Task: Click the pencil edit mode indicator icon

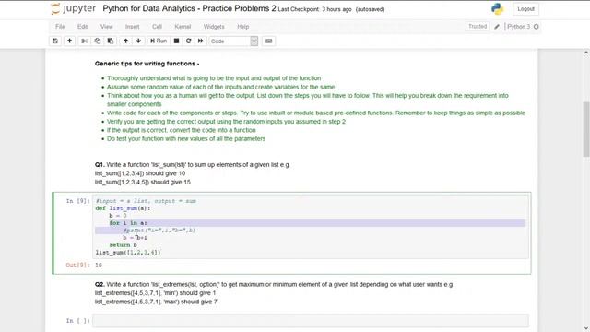Action: tap(497, 27)
